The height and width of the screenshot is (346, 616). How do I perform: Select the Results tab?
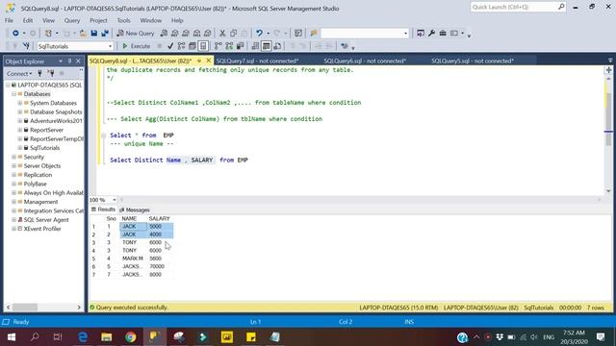pos(103,210)
